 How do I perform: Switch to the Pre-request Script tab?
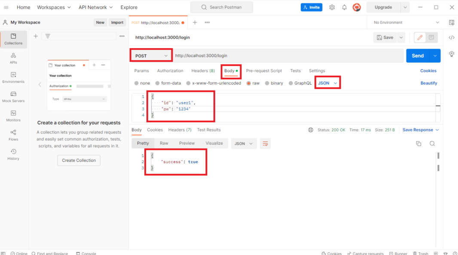pyautogui.click(x=264, y=70)
